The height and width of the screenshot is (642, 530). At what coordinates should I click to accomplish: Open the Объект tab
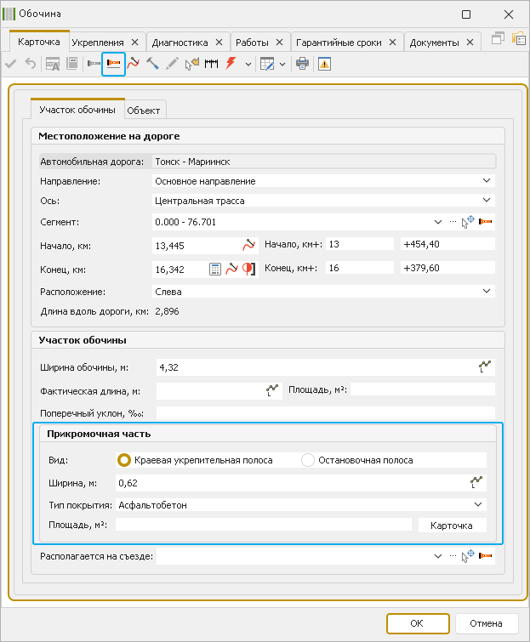click(x=144, y=111)
